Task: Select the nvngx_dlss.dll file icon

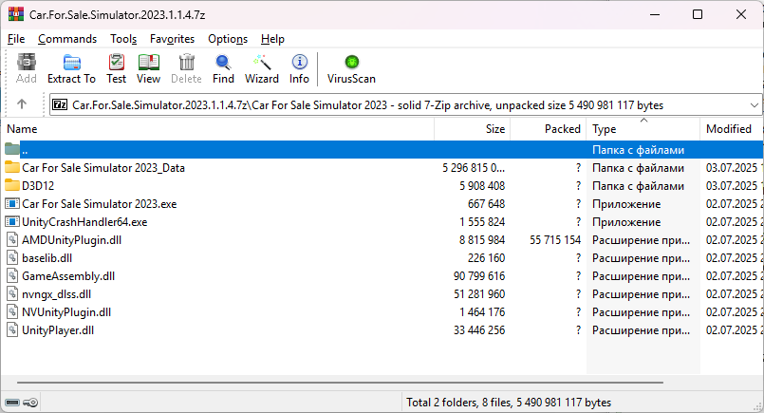Action: tap(12, 293)
